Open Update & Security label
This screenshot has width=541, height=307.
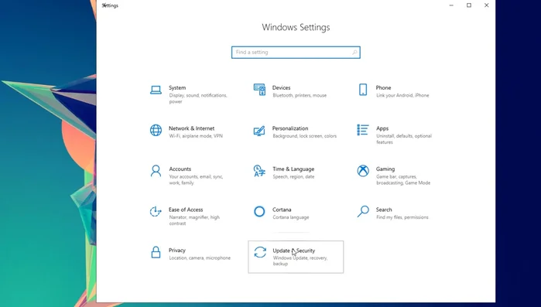293,251
